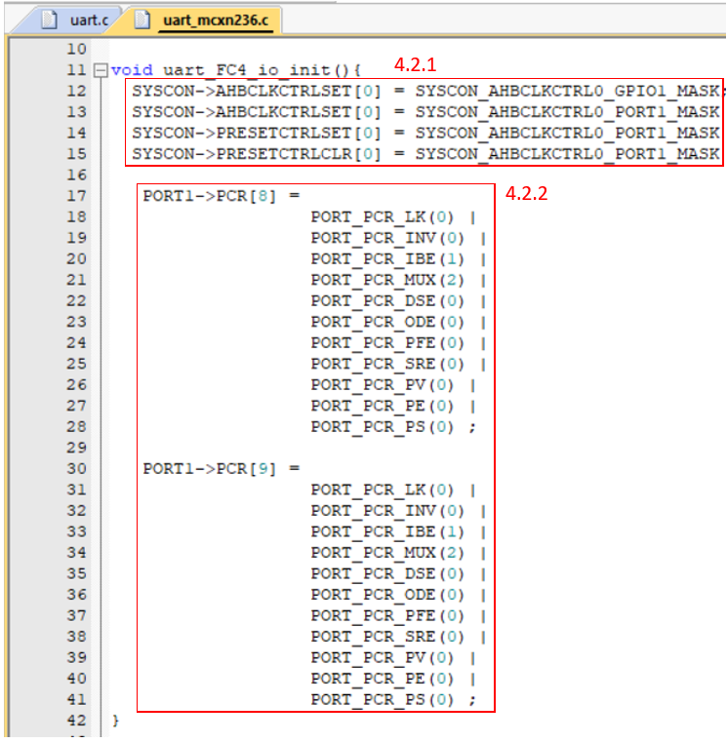
Task: Click PORT_PCR_PS(0) on line 41
Action: (x=383, y=699)
